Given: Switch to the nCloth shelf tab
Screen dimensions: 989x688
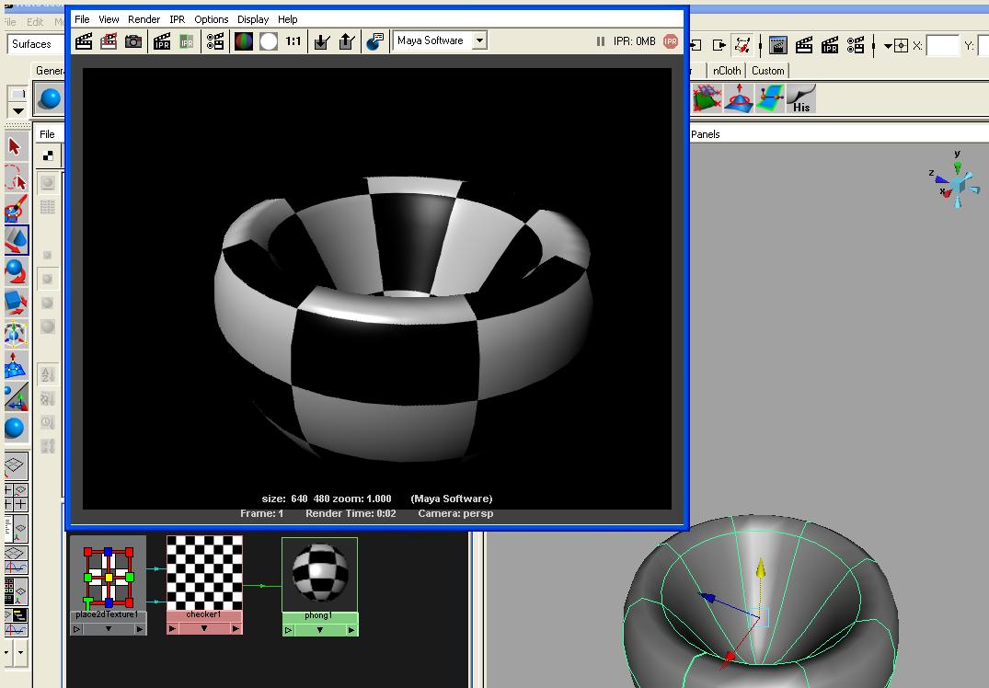Looking at the screenshot, I should tap(727, 71).
